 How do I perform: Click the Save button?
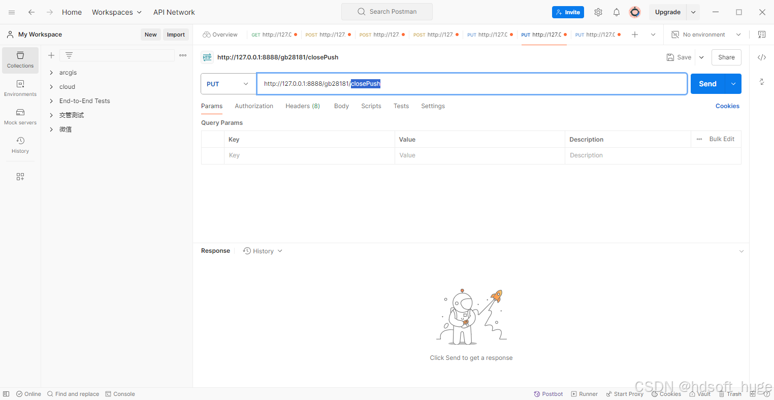point(679,57)
